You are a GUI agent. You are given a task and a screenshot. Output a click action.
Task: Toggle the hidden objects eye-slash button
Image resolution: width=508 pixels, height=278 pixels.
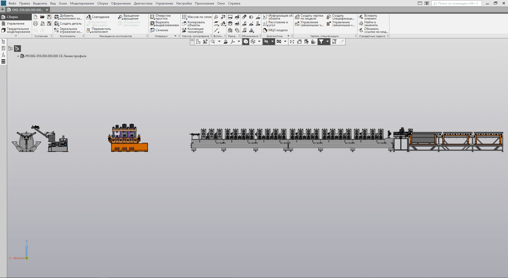(x=266, y=42)
